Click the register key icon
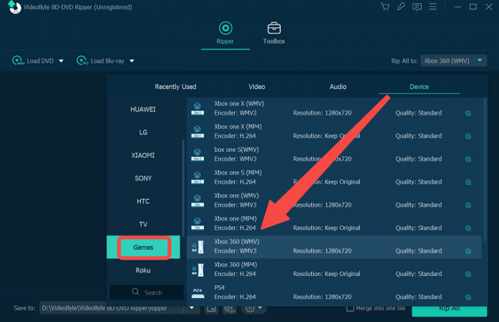The image size is (499, 322). (401, 6)
